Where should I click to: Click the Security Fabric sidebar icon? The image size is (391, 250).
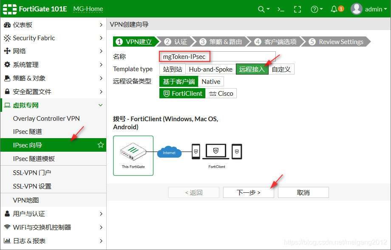[x=7, y=38]
